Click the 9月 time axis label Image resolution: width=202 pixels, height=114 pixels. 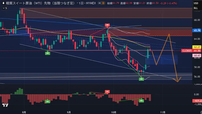coord(69,112)
